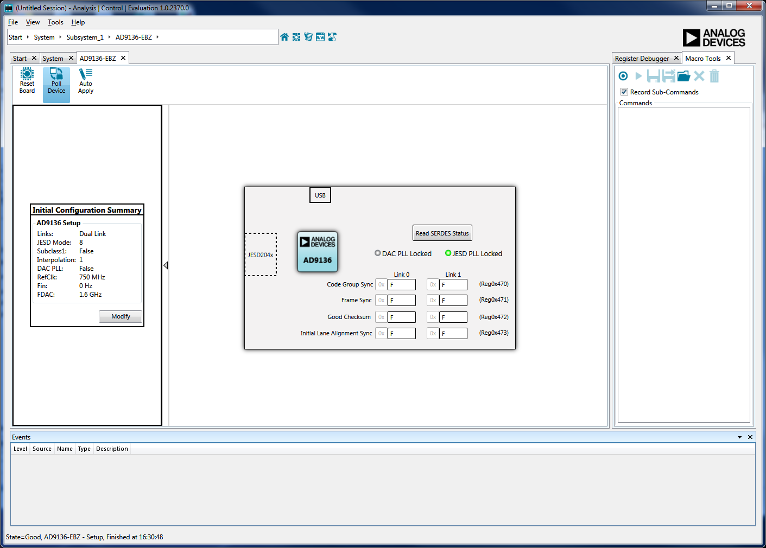Screen dimensions: 766x548
Task: Toggle the Poll Device tool
Action: 56,81
